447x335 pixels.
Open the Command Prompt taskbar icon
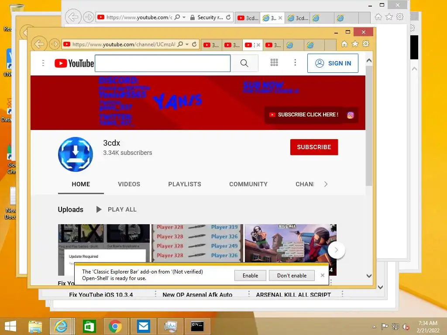[197, 326]
